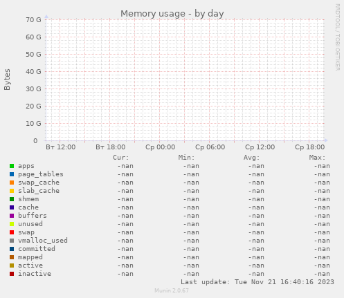The width and height of the screenshot is (344, 298).
Task: Click the '70 G' y-axis label
Action: pyautogui.click(x=33, y=20)
